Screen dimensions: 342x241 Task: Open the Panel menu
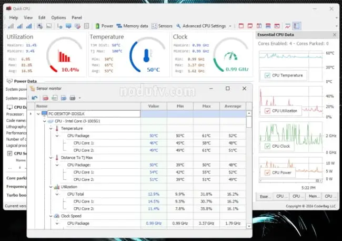[x=77, y=17]
